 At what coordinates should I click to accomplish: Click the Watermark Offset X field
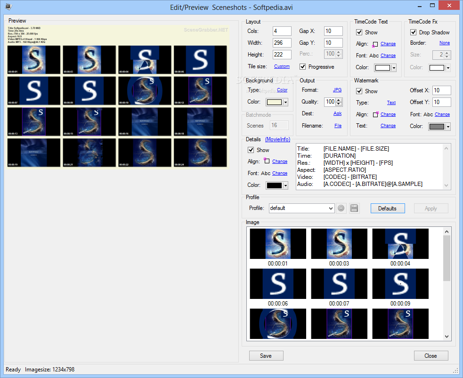tap(442, 90)
